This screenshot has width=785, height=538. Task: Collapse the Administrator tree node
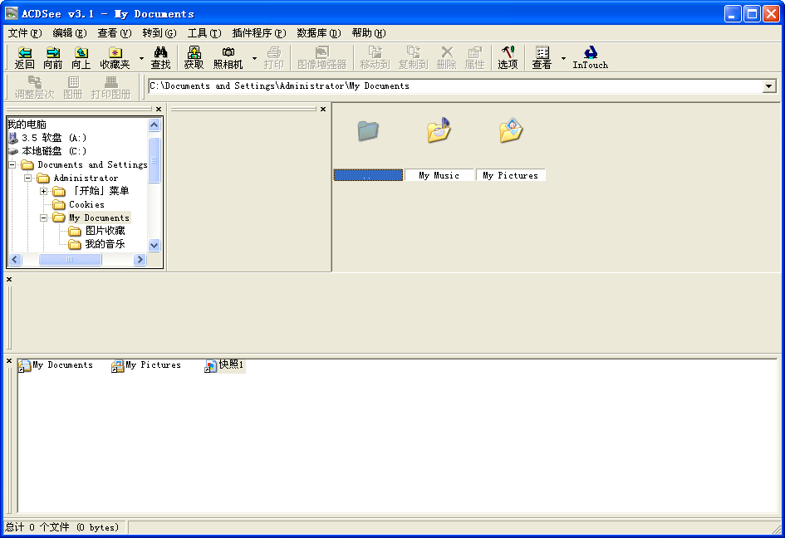pos(28,179)
